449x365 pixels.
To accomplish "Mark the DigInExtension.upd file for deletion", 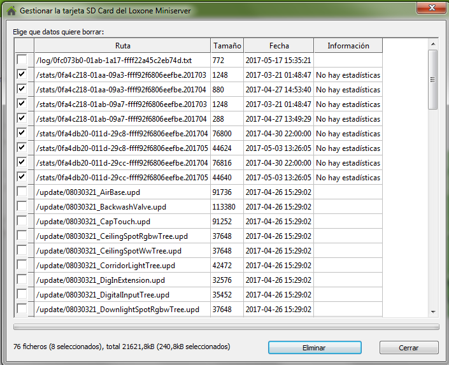I will click(x=22, y=280).
